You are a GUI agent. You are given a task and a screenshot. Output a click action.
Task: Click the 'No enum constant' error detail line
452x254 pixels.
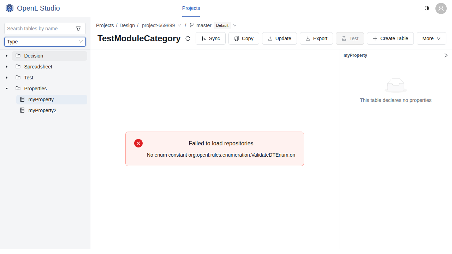tap(221, 155)
